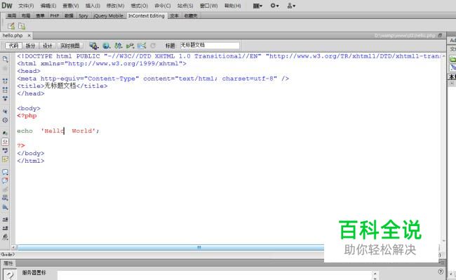Viewport: 456px width, 280px height.
Task: Click the Outdent Code icon
Action: click(x=5, y=229)
